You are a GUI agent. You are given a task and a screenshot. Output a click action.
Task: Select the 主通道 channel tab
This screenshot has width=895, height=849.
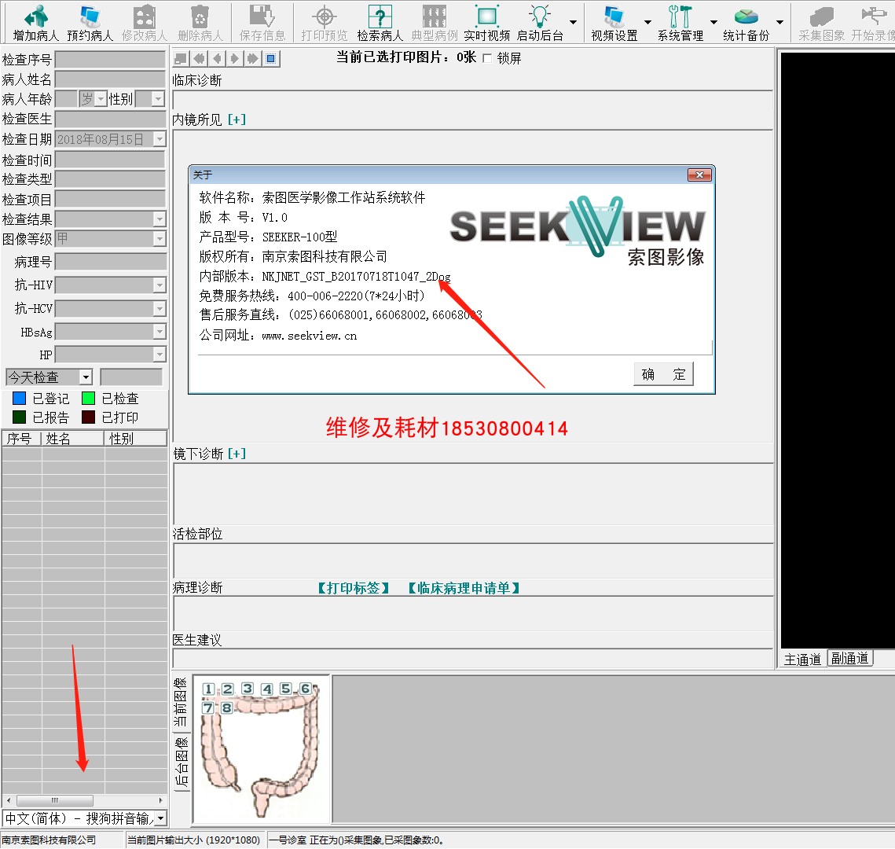(802, 659)
